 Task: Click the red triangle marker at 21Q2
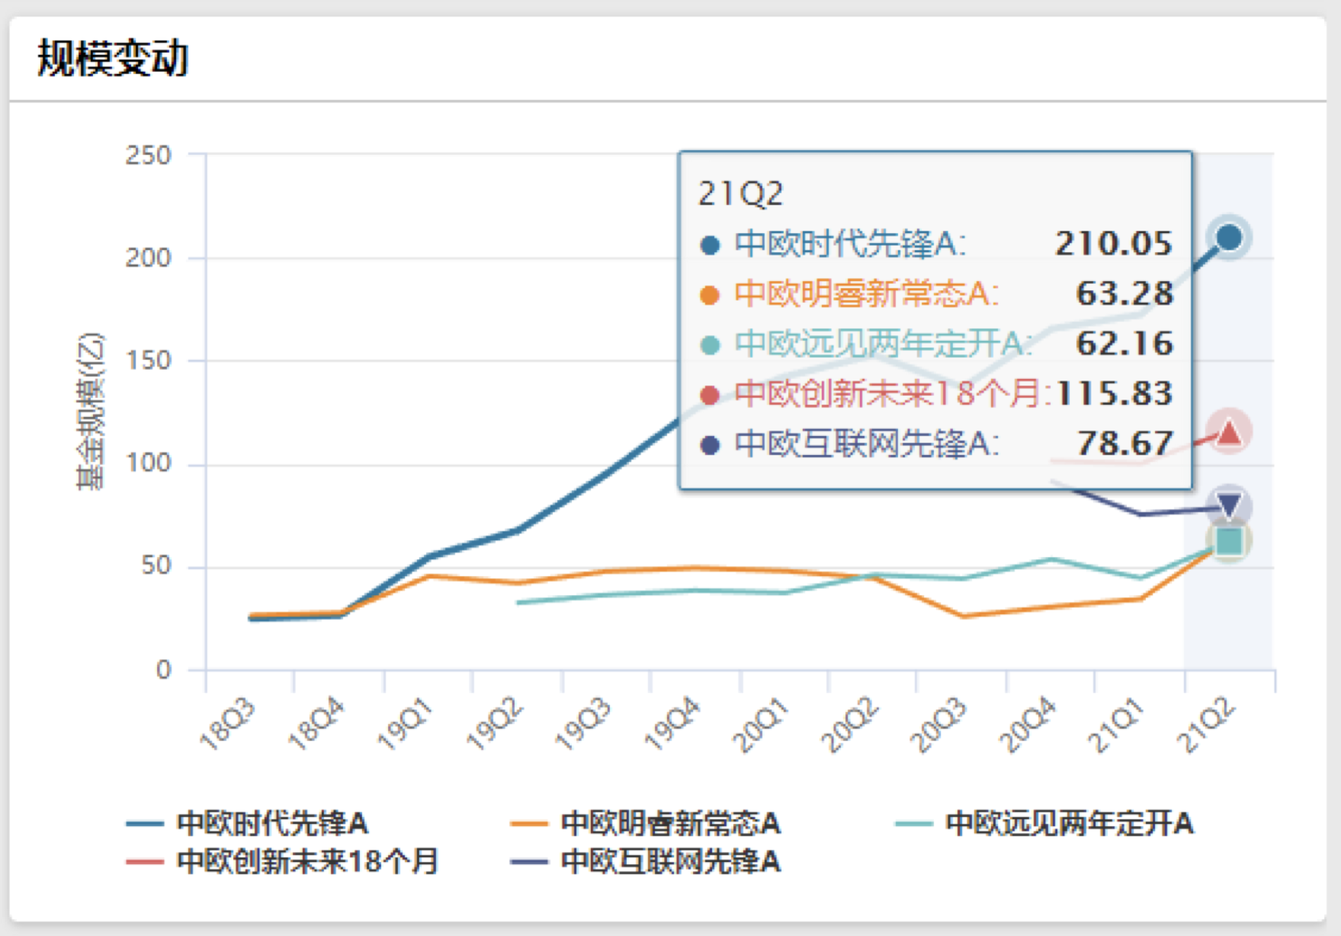pyautogui.click(x=1228, y=433)
